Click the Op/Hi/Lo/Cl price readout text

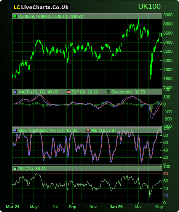click(51, 16)
